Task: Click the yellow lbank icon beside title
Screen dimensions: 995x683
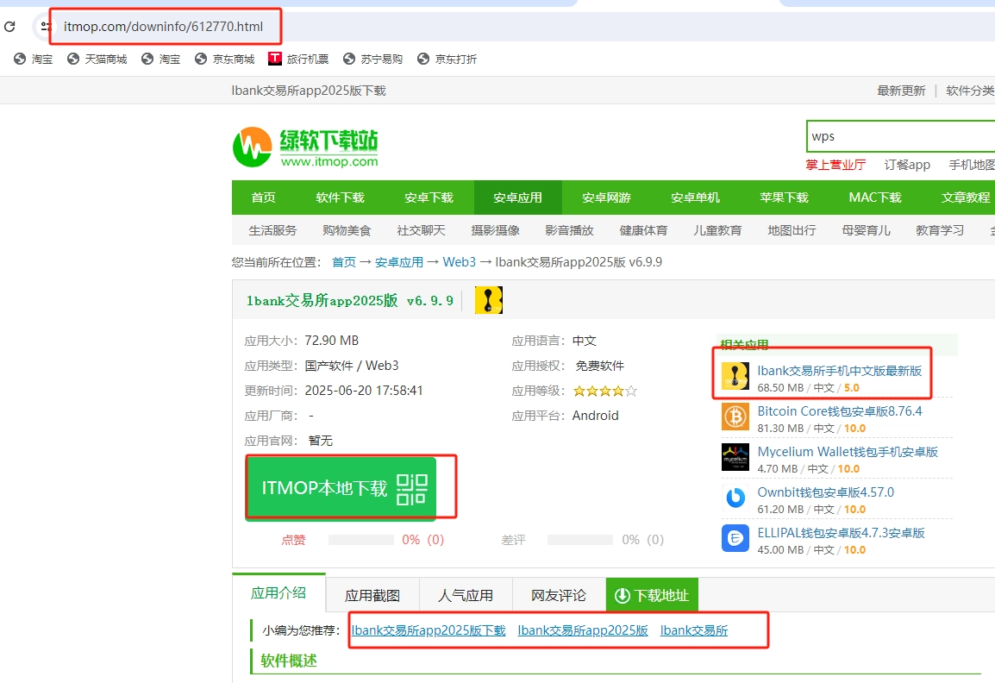Action: [x=489, y=300]
